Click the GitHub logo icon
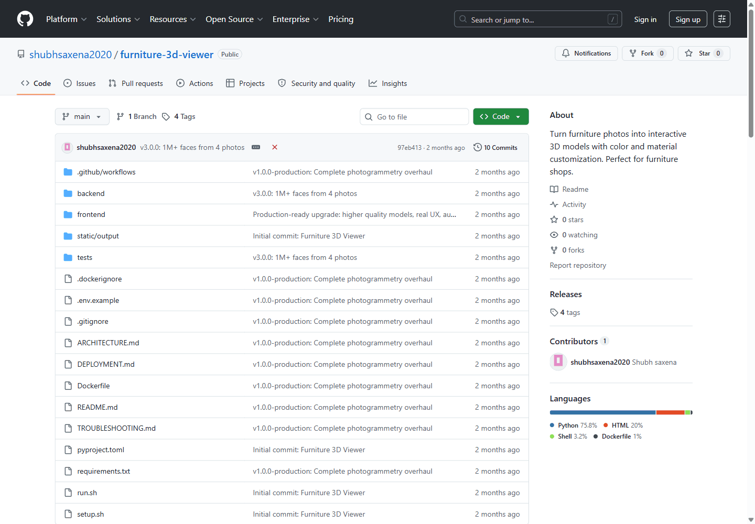Screen dimensions: 755x524 pos(25,19)
